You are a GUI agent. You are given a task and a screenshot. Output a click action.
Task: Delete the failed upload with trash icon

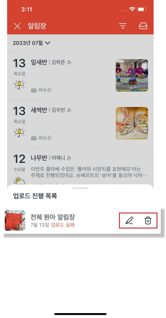[x=148, y=221]
